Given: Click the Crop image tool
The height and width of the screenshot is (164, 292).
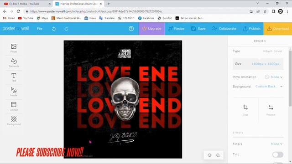Looking at the screenshot, I should click(x=245, y=110).
